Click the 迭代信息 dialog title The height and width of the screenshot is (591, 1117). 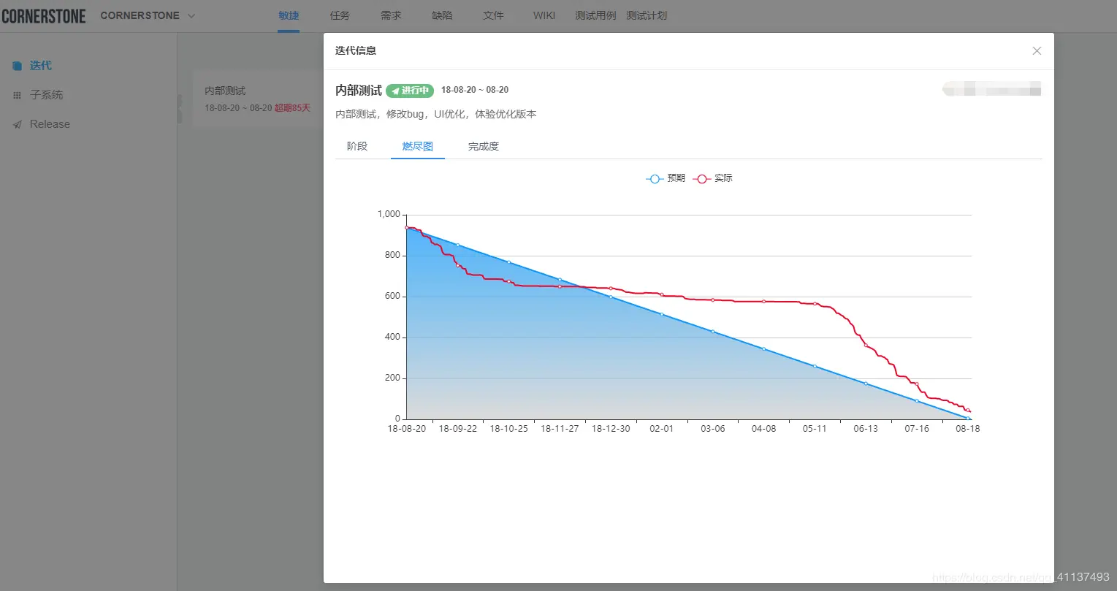[356, 50]
